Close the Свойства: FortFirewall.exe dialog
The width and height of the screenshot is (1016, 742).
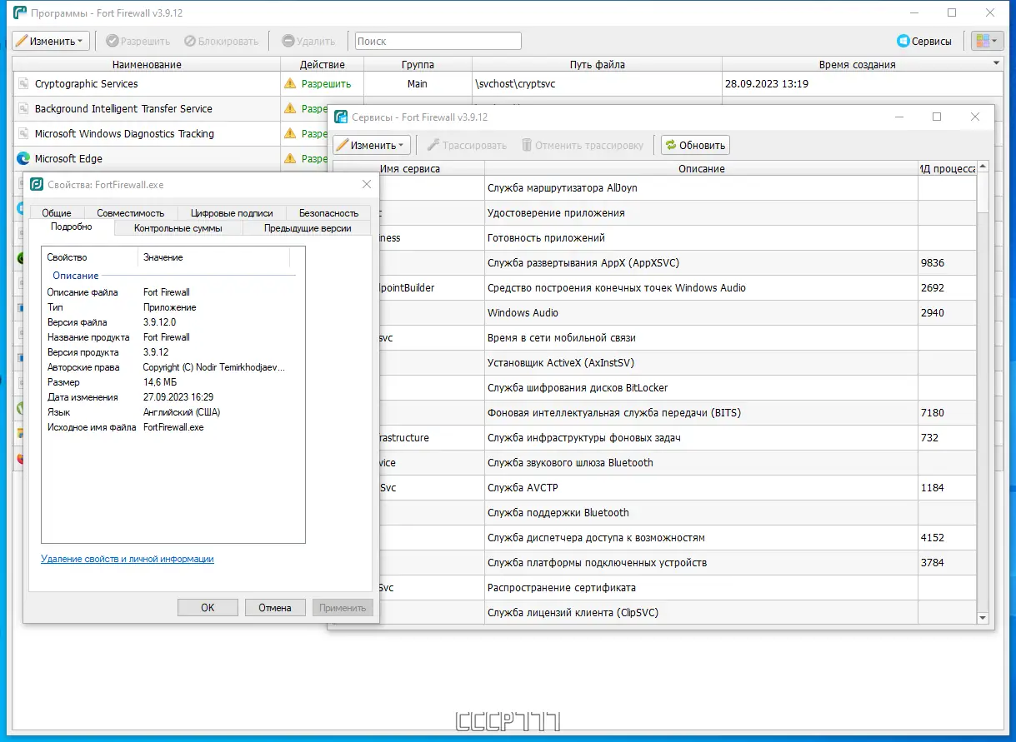pyautogui.click(x=367, y=184)
